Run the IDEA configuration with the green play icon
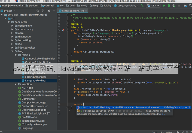Screen dimensions: 192x133 [x=164, y=6]
